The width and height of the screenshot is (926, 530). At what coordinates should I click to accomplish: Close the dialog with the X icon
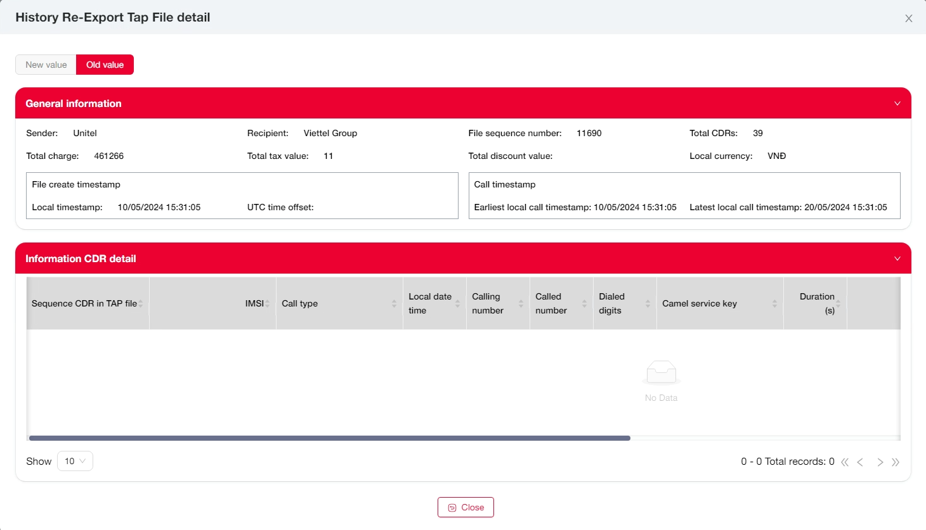(908, 18)
